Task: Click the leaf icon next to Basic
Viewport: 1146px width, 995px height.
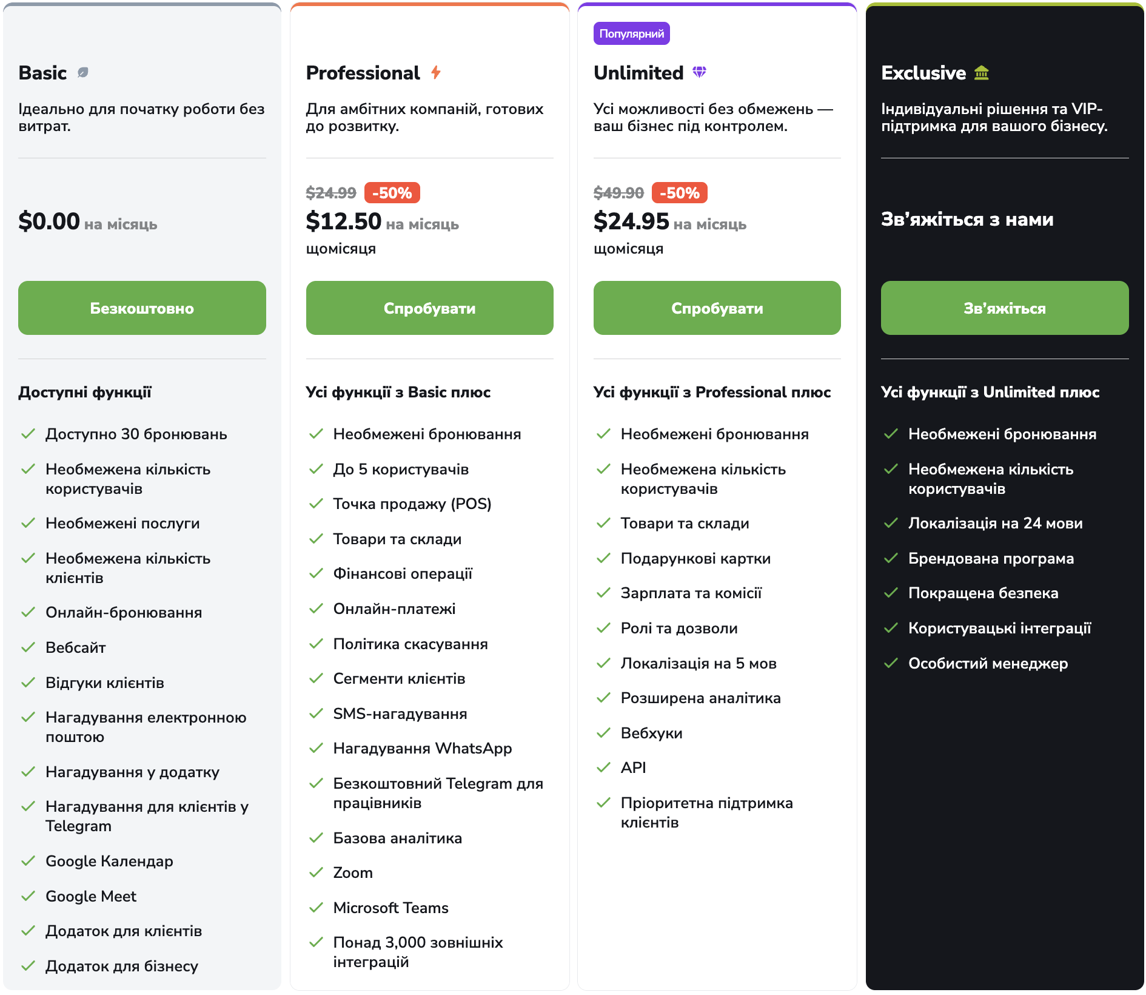Action: click(x=83, y=73)
